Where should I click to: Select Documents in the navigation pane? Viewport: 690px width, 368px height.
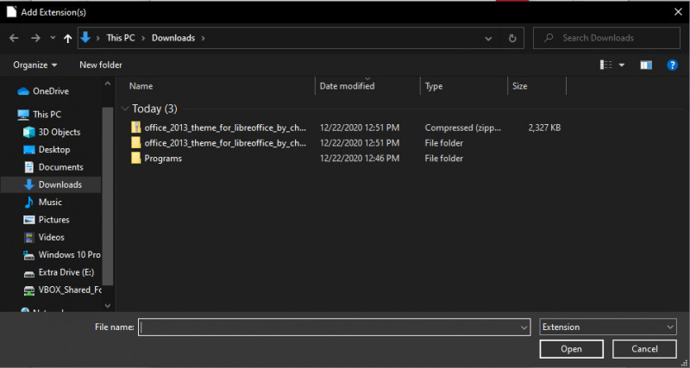click(x=60, y=167)
